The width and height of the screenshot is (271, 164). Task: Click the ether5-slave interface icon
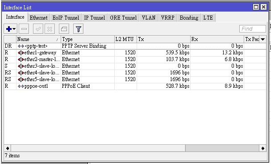tap(21, 80)
